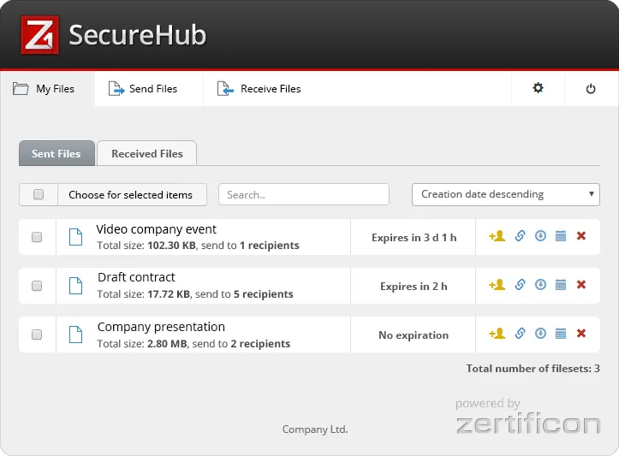Download Company presentation fileset

point(540,334)
